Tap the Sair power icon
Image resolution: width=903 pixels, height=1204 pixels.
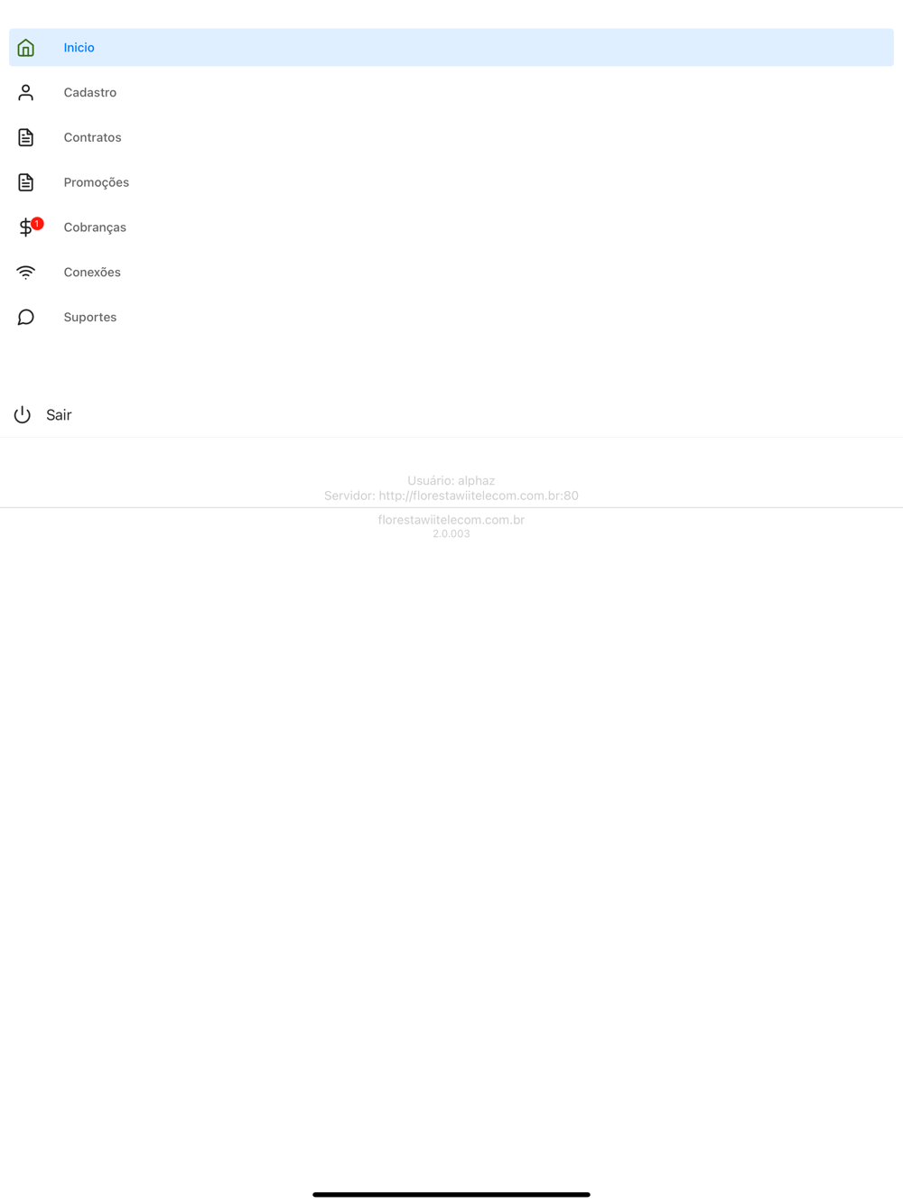tap(23, 415)
